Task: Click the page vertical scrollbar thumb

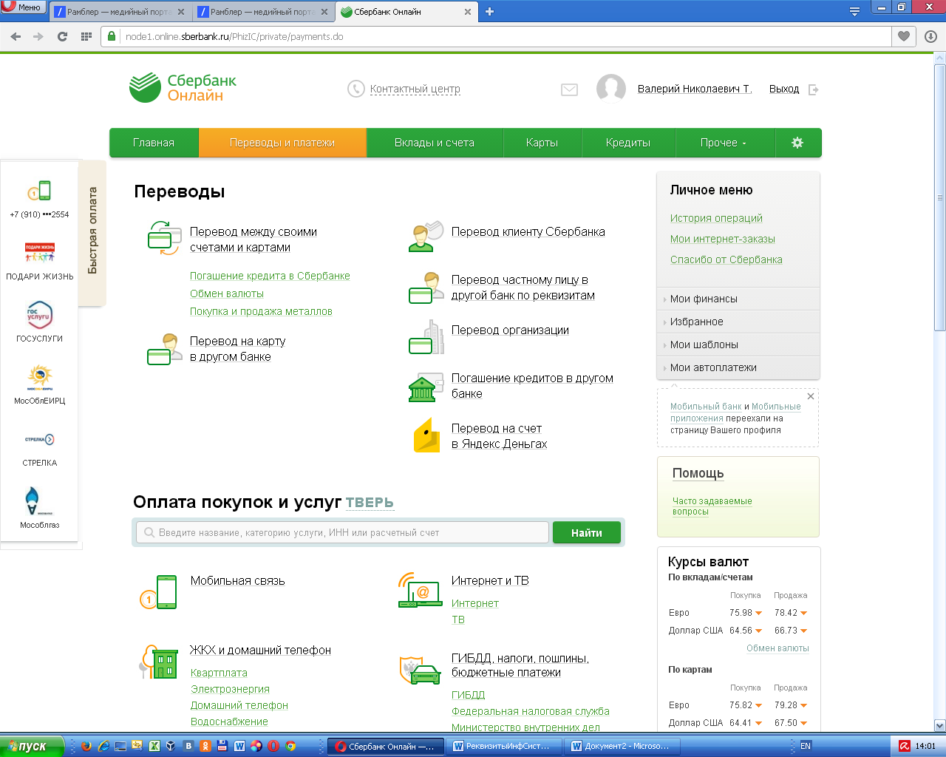Action: pos(940,198)
